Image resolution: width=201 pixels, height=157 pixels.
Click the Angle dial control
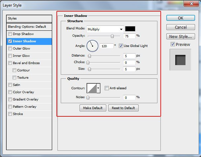pyautogui.click(x=92, y=46)
